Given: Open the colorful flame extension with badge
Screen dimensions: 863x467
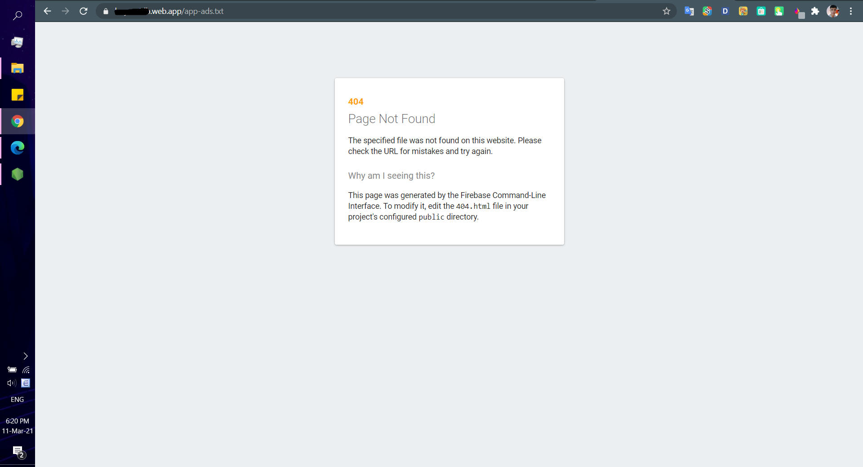Looking at the screenshot, I should 798,12.
